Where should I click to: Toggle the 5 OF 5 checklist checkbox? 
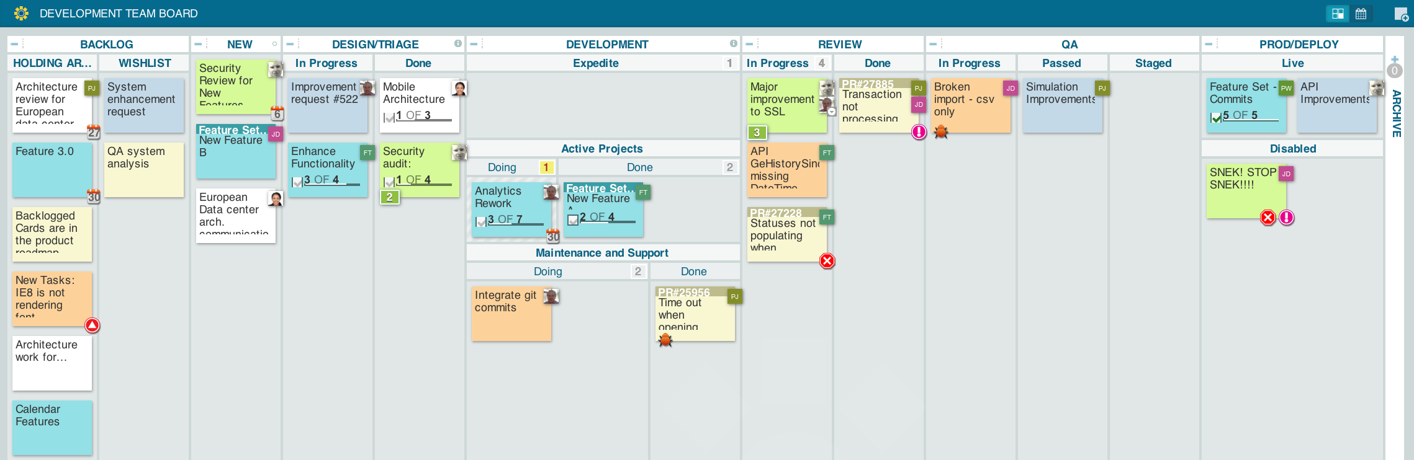click(1216, 117)
